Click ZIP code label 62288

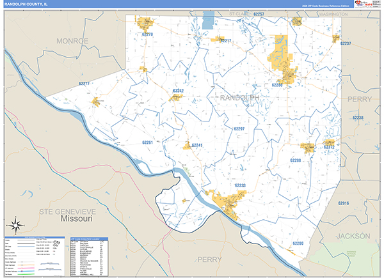pos(296,160)
